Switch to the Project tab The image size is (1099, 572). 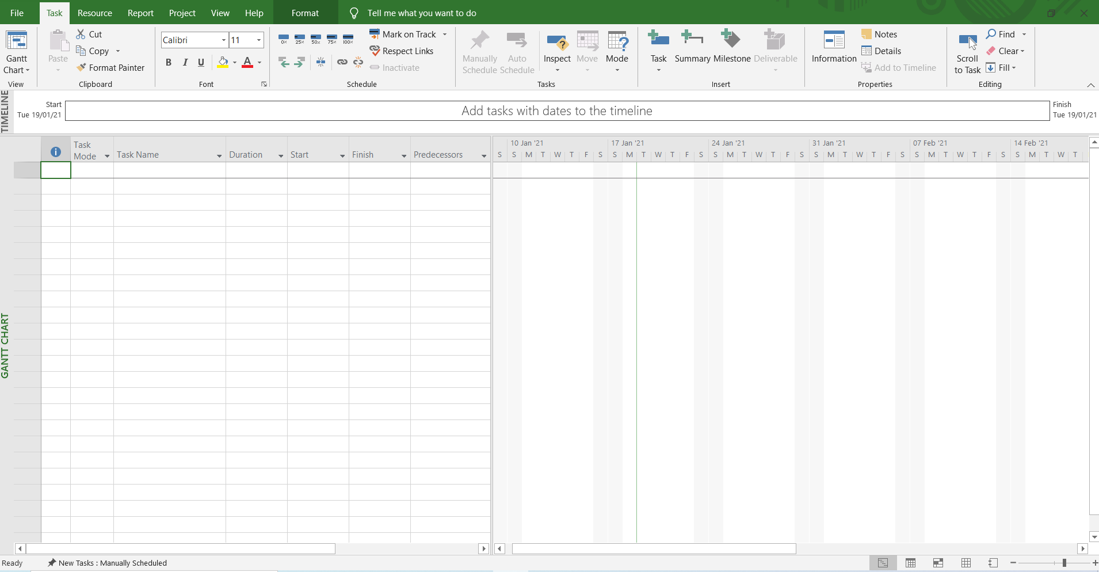(182, 13)
